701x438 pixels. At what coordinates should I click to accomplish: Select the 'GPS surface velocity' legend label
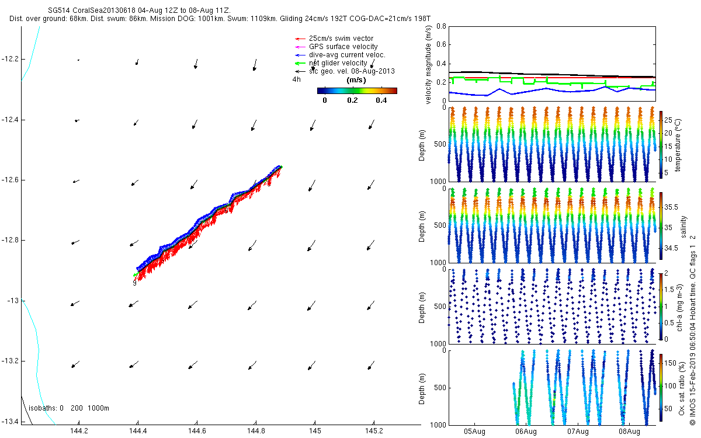coord(343,47)
